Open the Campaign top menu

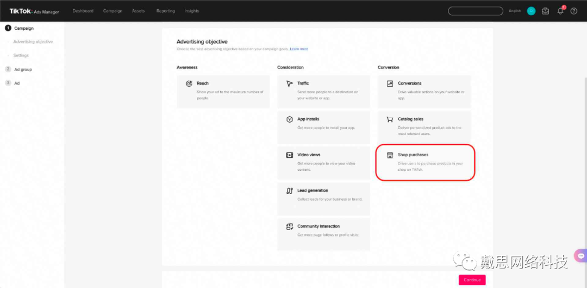pyautogui.click(x=113, y=11)
